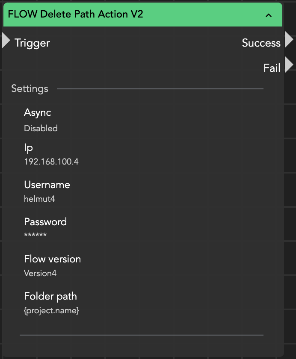296x359 pixels.
Task: Click the Success port label
Action: pos(261,43)
